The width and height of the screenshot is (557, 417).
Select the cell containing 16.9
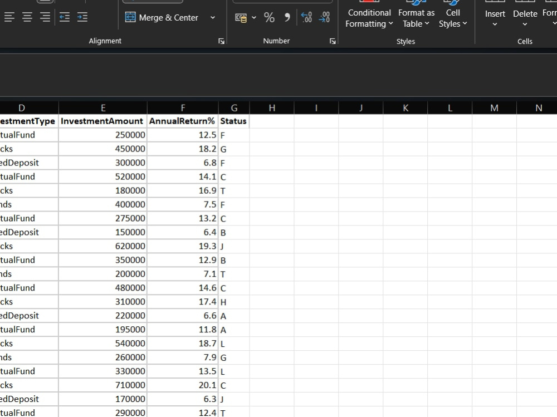tap(183, 190)
